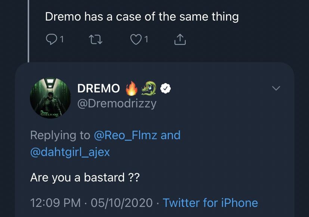Click the dragon emoji in DREMO's name
The height and width of the screenshot is (217, 309).
[x=149, y=88]
